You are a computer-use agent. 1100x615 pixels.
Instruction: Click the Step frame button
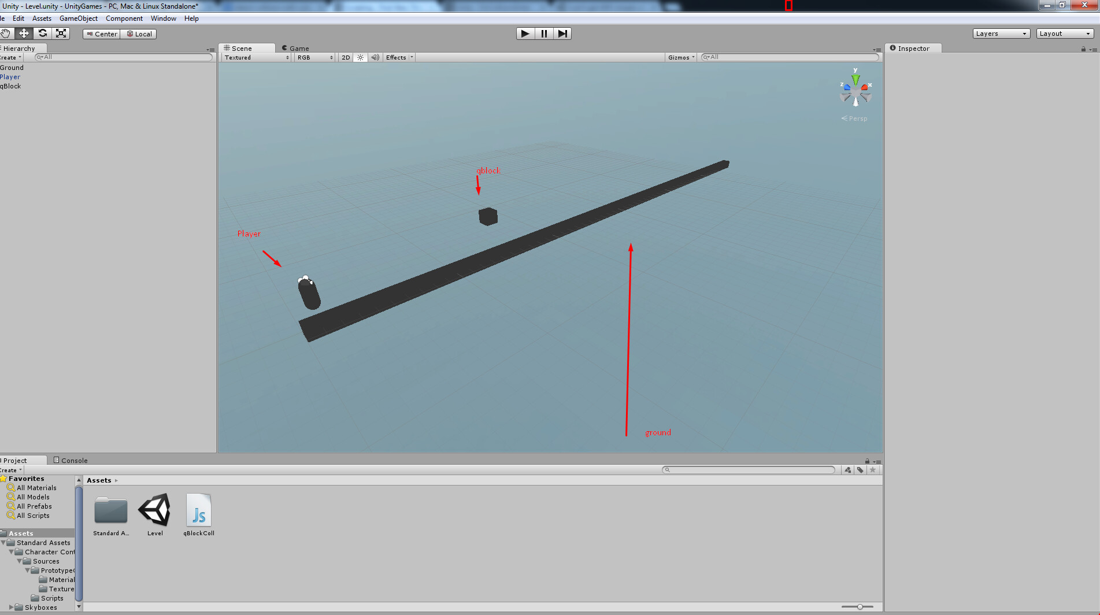coord(562,34)
